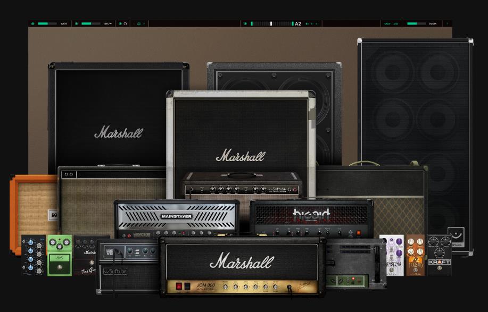488x312 pixels.
Task: Click the DIS pedal footswitch
Action: (60, 267)
